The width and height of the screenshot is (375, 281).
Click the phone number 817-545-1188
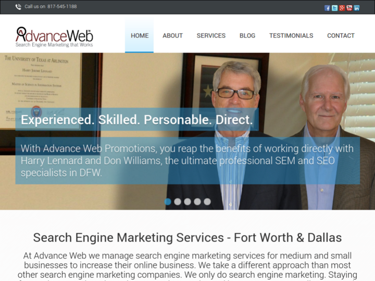click(x=62, y=7)
